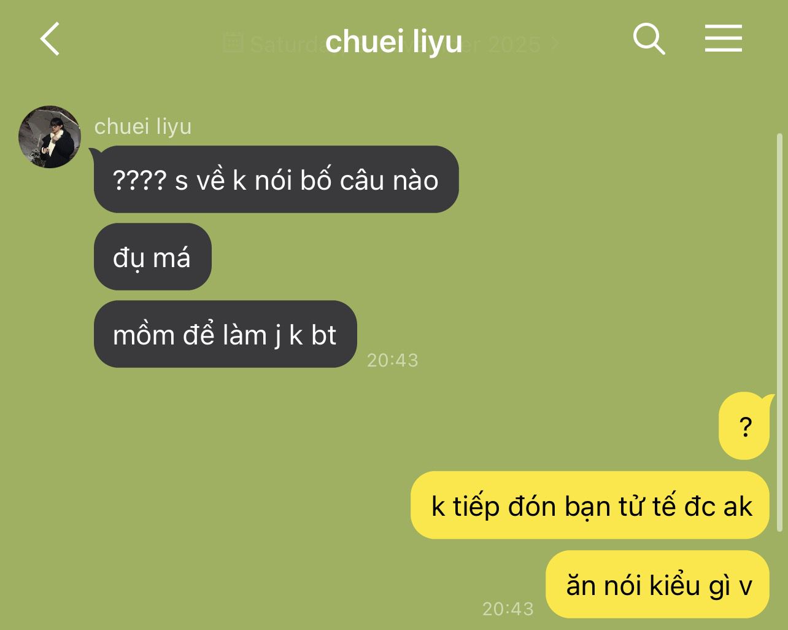Go back using the left arrow icon
This screenshot has height=630, width=788.
click(50, 39)
